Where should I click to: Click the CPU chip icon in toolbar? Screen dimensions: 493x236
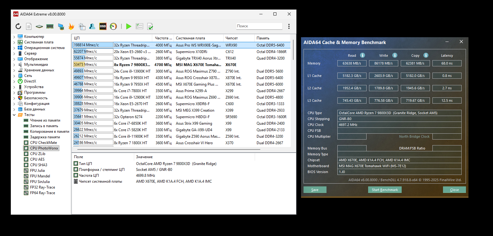tap(39, 26)
